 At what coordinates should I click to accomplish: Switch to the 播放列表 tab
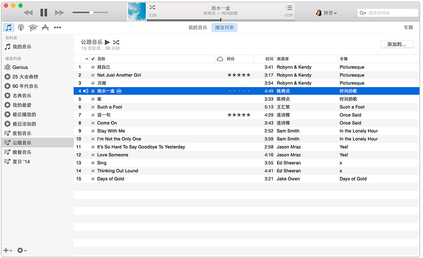click(224, 27)
